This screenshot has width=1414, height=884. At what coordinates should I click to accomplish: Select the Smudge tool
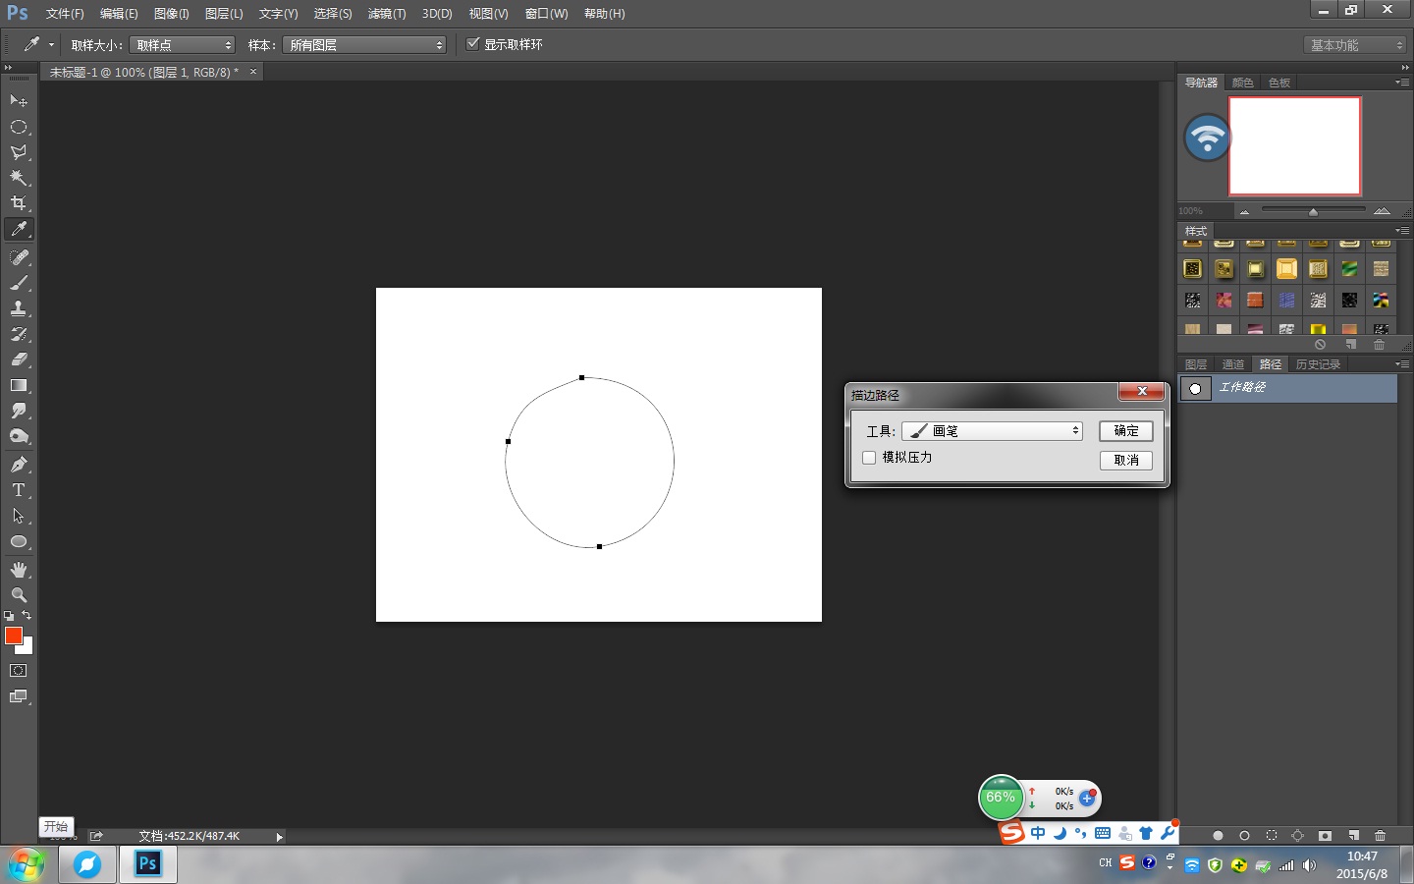[x=19, y=411]
